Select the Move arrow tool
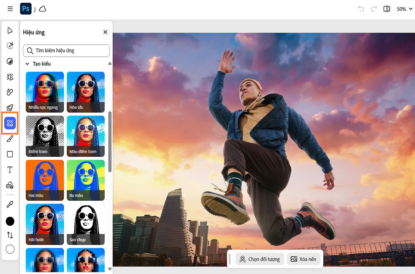Image resolution: width=415 pixels, height=274 pixels. pyautogui.click(x=10, y=30)
